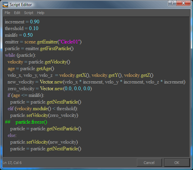The height and width of the screenshot is (170, 193).
Task: Open the Edit menu
Action: [x=17, y=13]
